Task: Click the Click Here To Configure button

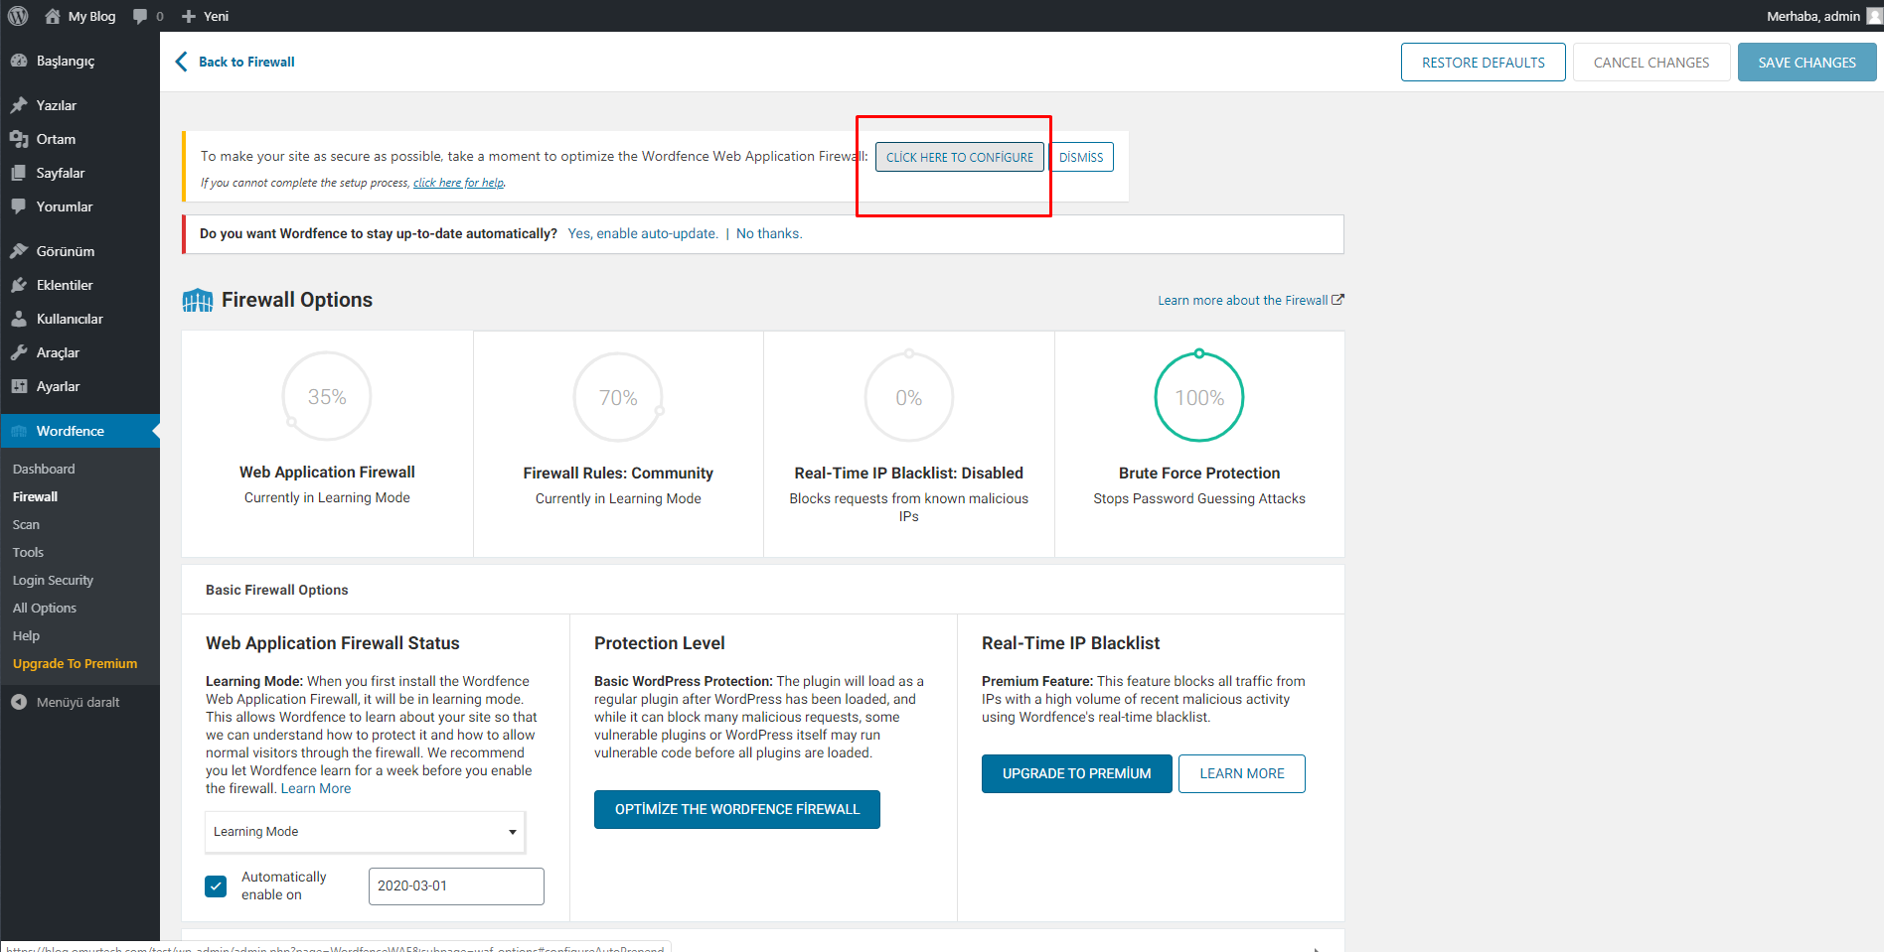Action: (x=960, y=157)
